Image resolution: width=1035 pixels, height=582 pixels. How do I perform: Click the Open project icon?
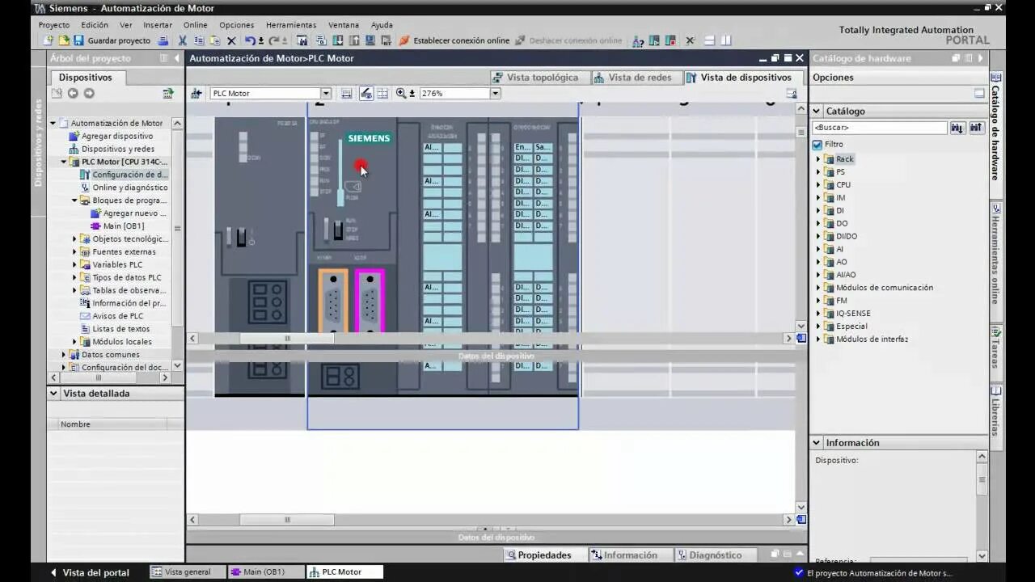pos(64,40)
